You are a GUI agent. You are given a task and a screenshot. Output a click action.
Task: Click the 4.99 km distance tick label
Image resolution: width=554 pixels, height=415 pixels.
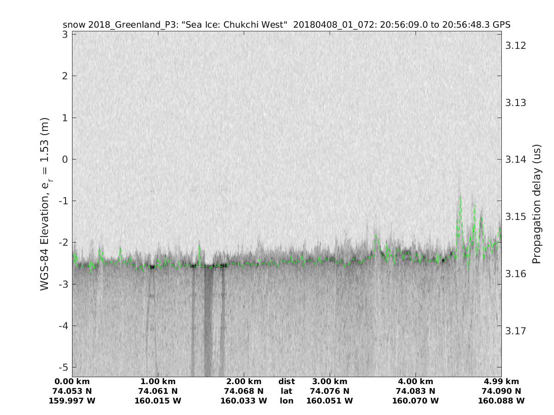pyautogui.click(x=501, y=381)
